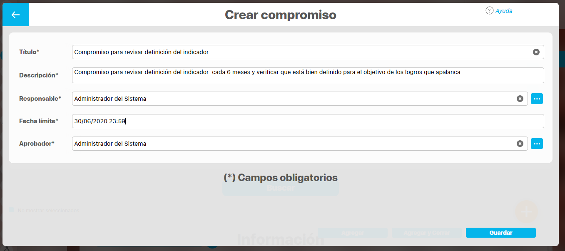
Task: Click into the Aprobador input field
Action: pos(291,144)
